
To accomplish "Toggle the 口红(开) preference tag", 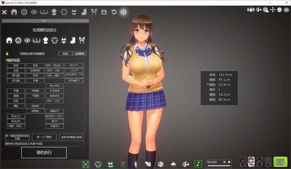I will pos(74,71).
